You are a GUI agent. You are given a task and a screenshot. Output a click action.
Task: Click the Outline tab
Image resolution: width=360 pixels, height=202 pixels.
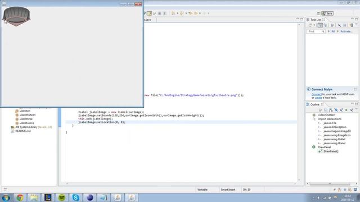(315, 104)
